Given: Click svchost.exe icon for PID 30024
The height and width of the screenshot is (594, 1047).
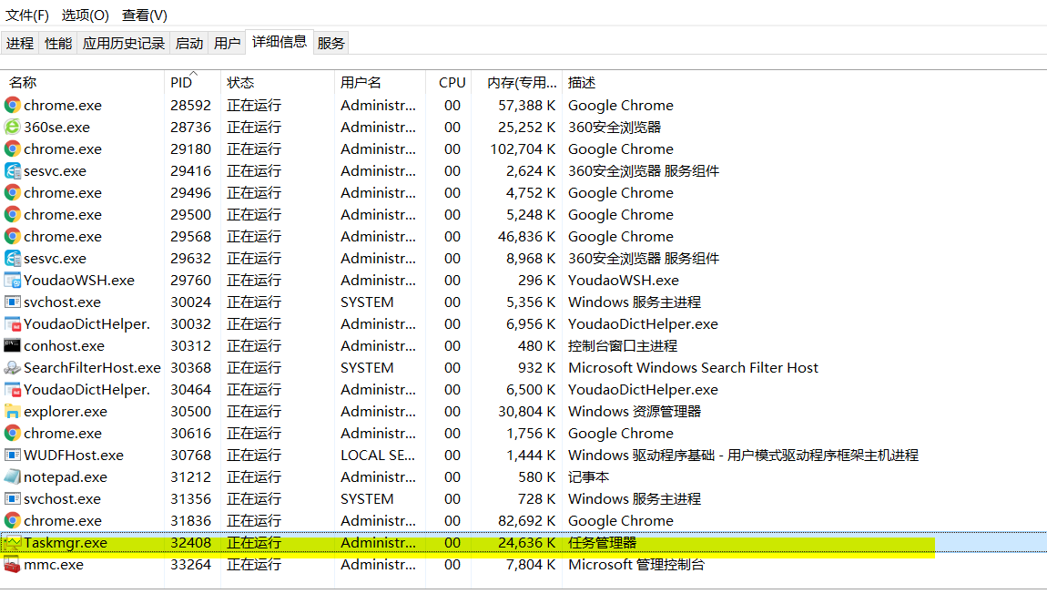Looking at the screenshot, I should point(12,302).
